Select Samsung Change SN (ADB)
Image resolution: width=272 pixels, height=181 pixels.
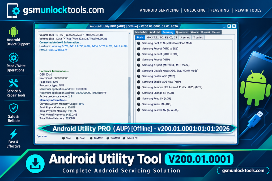point(155,93)
